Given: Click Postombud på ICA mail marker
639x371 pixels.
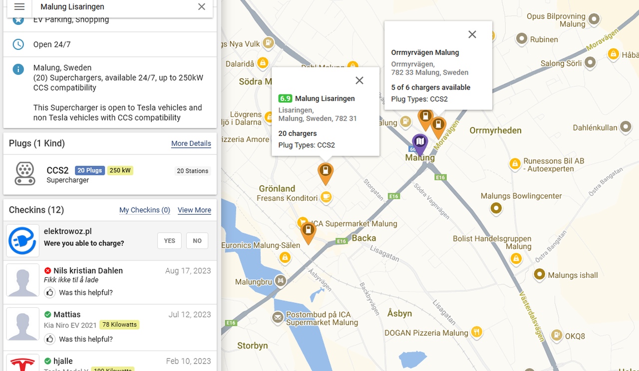Looking at the screenshot, I should [x=278, y=317].
